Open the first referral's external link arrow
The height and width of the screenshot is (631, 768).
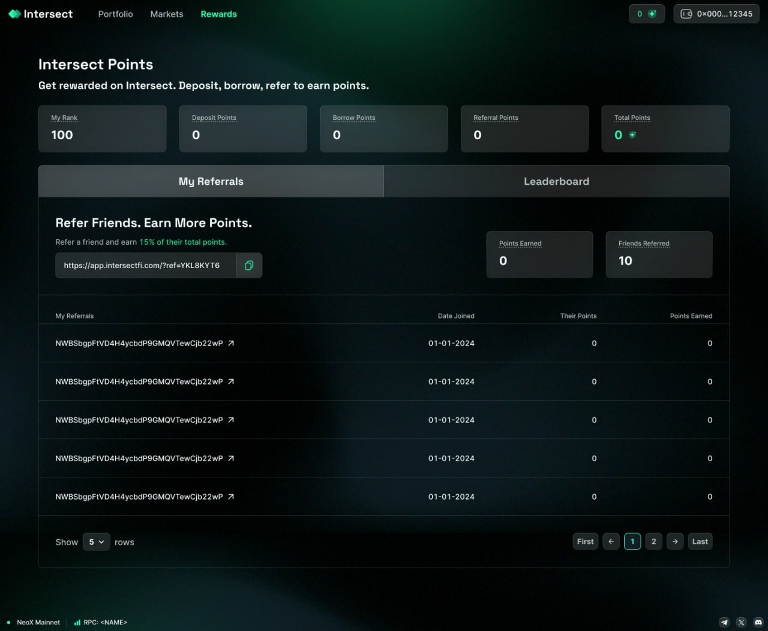click(231, 344)
